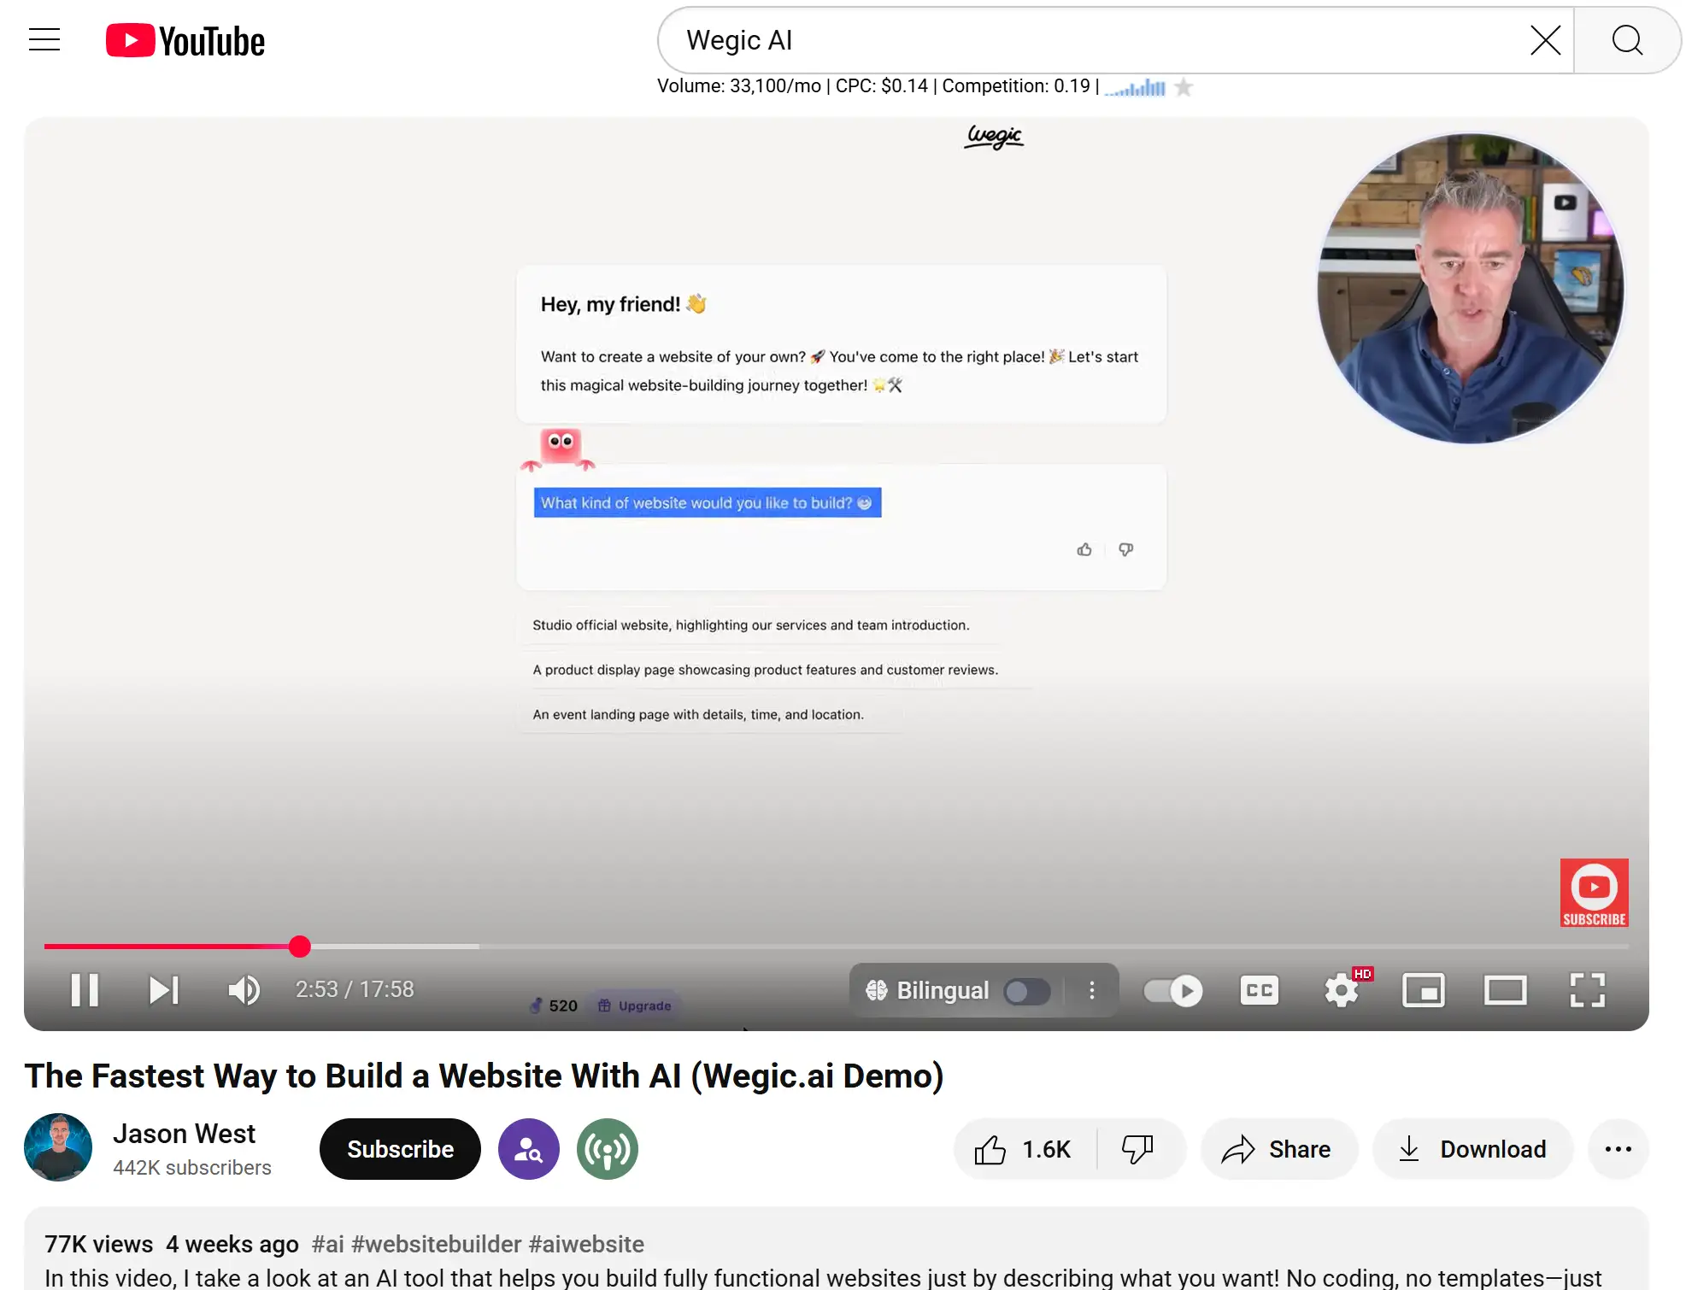Subscribe to Jason West

coord(400,1149)
